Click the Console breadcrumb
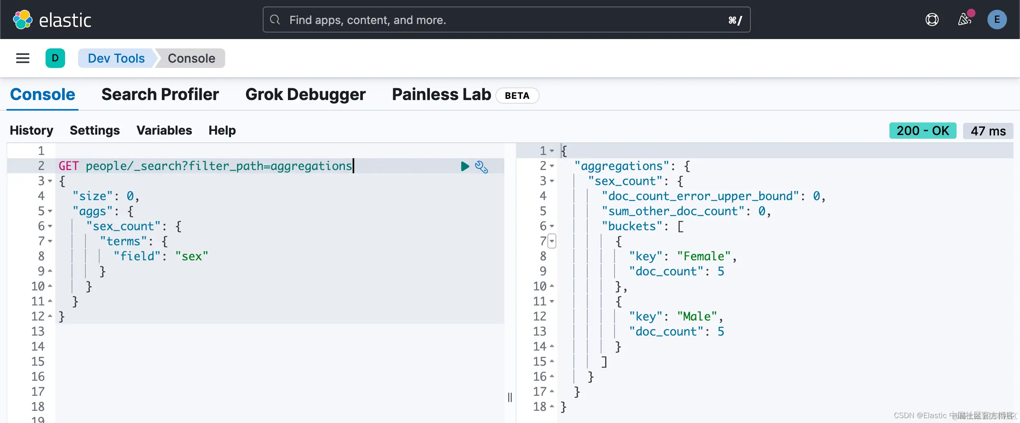Image resolution: width=1020 pixels, height=423 pixels. 192,58
